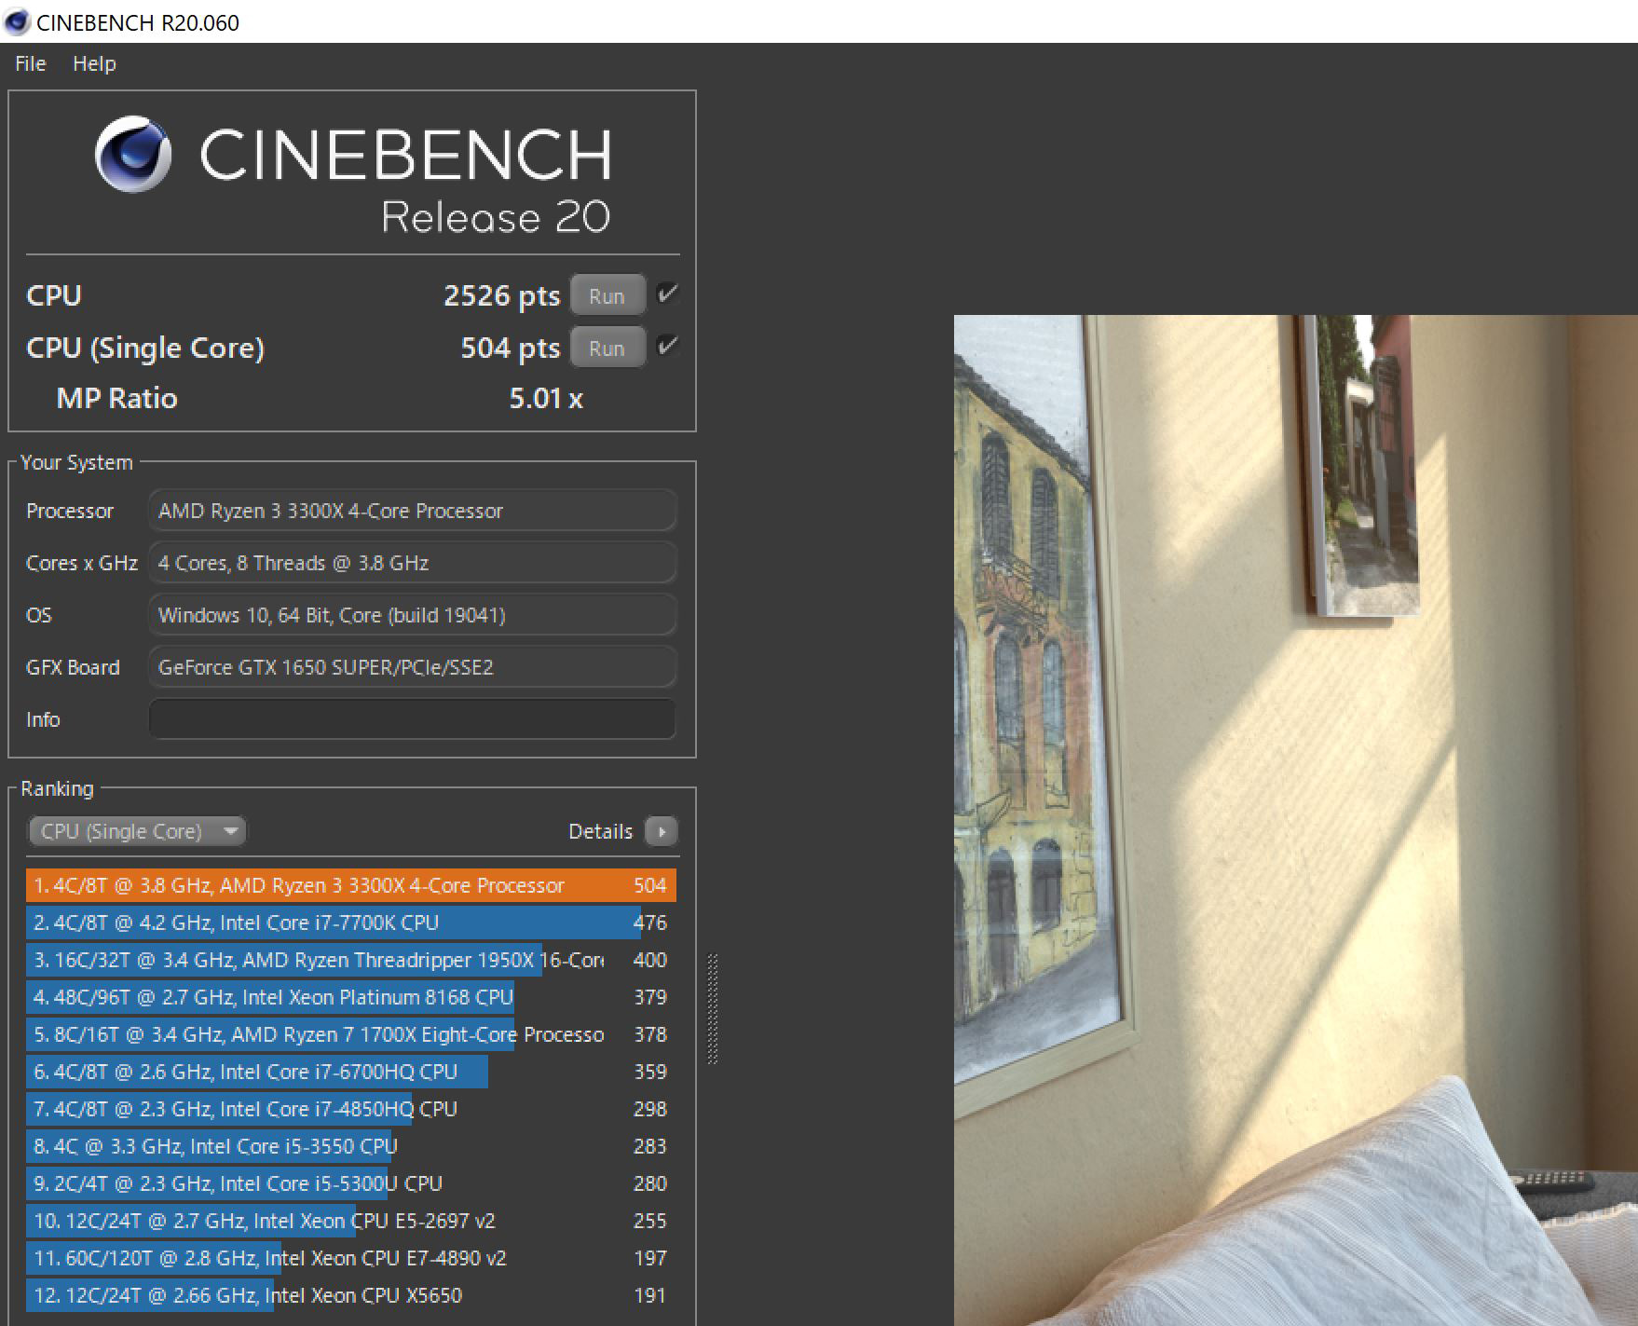Click the Cores x GHz field
Screen dimensions: 1638x1326
click(412, 563)
